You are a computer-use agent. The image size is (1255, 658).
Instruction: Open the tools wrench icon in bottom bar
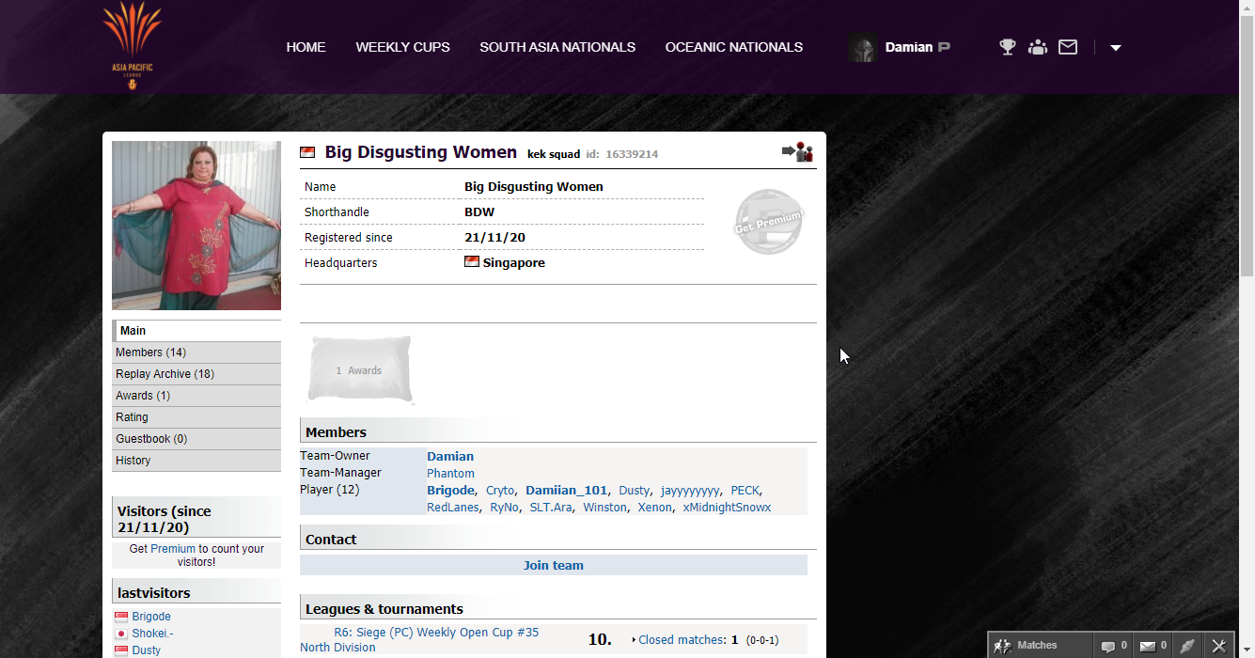(1218, 646)
